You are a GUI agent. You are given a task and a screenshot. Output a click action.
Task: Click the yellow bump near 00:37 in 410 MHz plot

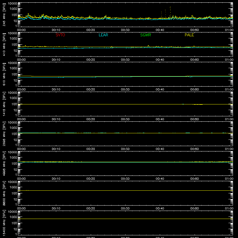[x=148, y=46]
